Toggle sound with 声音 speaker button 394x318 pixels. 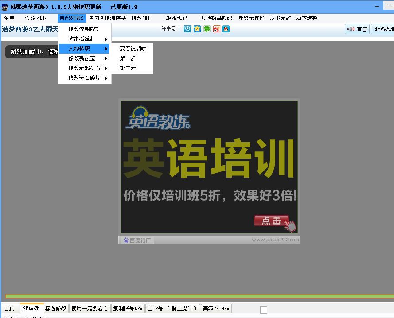(357, 29)
